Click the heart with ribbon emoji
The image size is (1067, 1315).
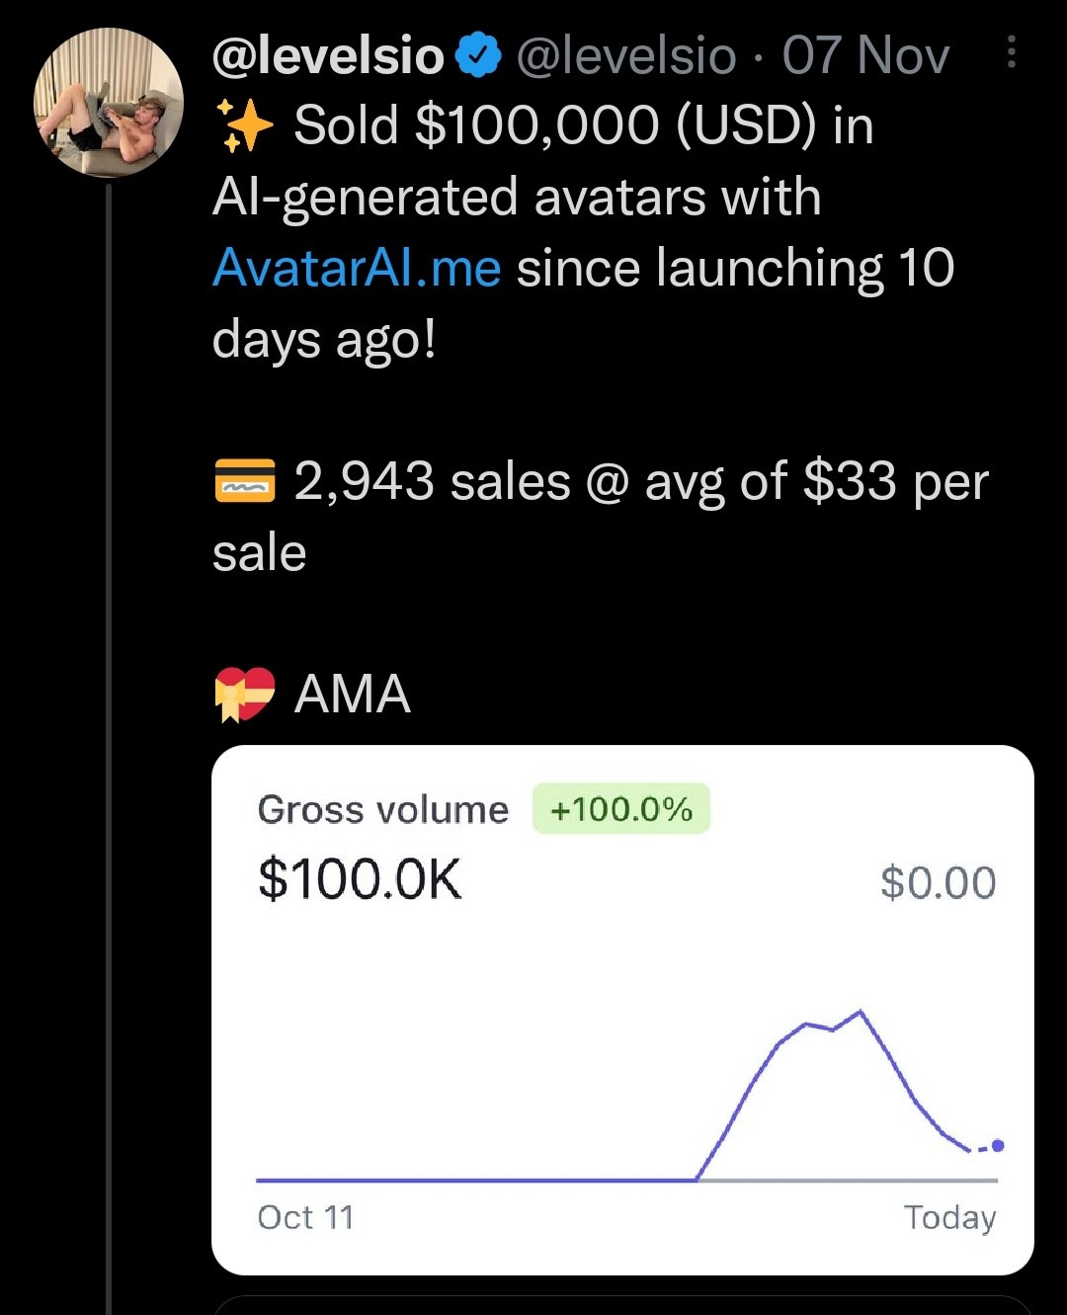[x=244, y=694]
